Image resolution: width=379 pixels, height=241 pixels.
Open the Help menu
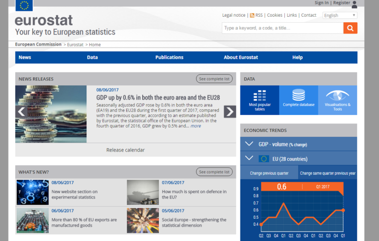pos(297,57)
